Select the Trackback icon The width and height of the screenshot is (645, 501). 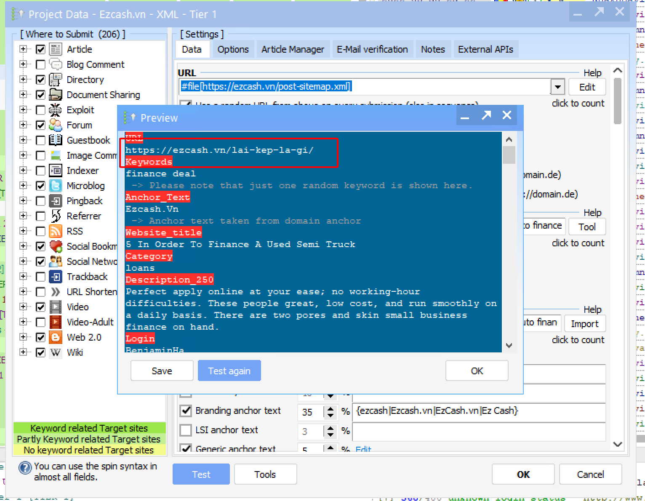tap(56, 277)
